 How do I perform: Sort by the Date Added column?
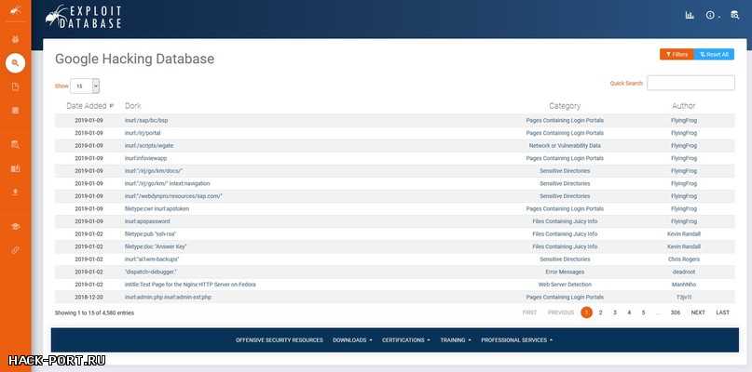(x=90, y=106)
